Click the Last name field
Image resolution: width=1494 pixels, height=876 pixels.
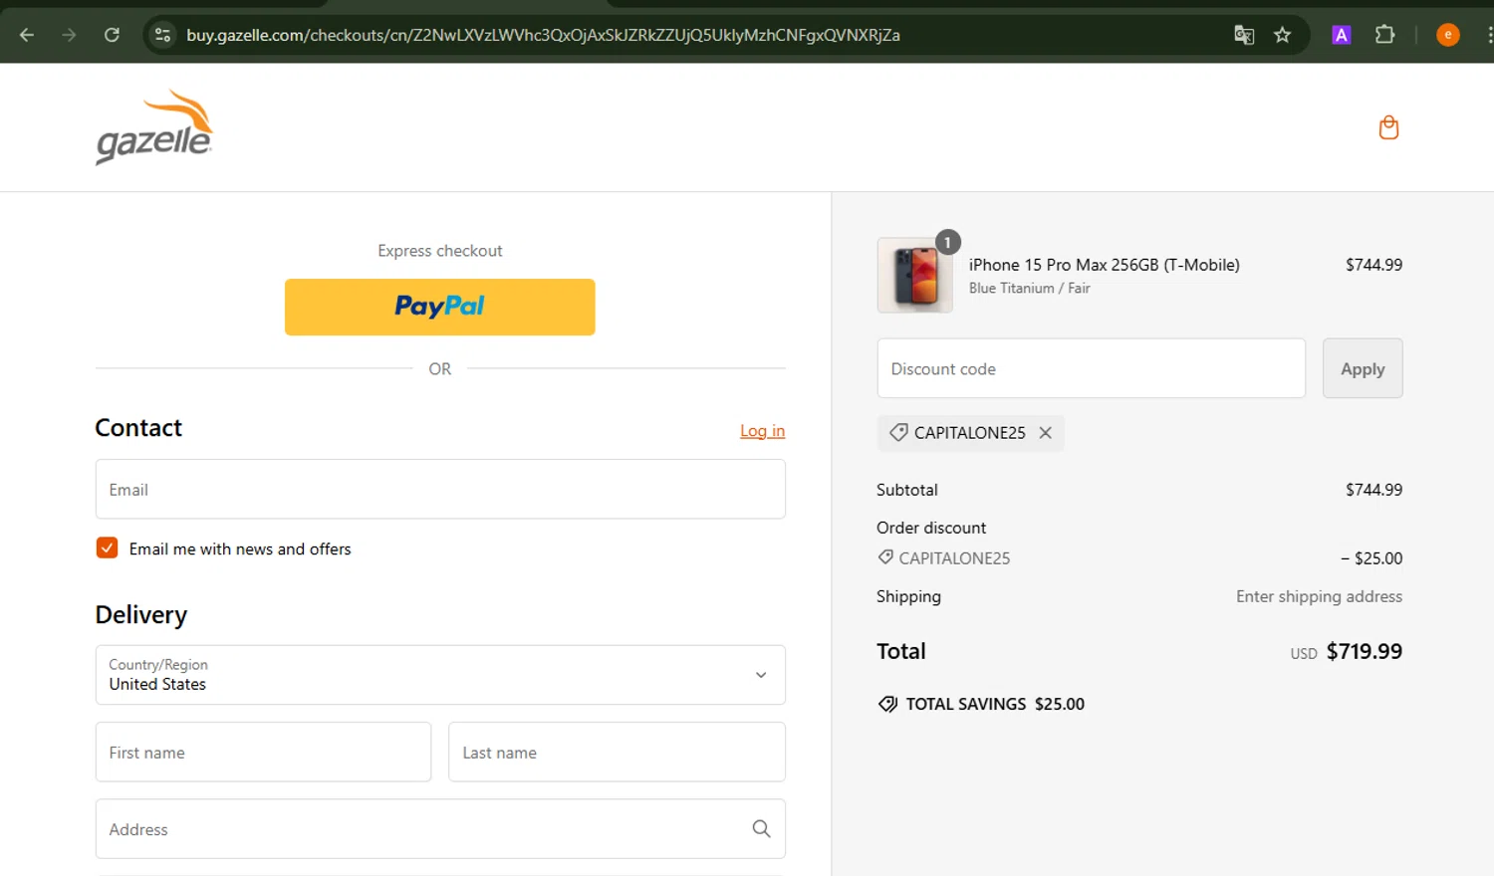(617, 752)
